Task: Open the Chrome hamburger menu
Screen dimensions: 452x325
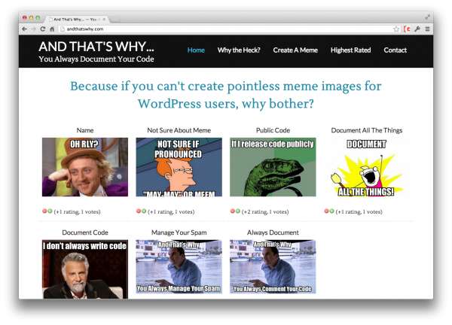Action: [x=427, y=29]
